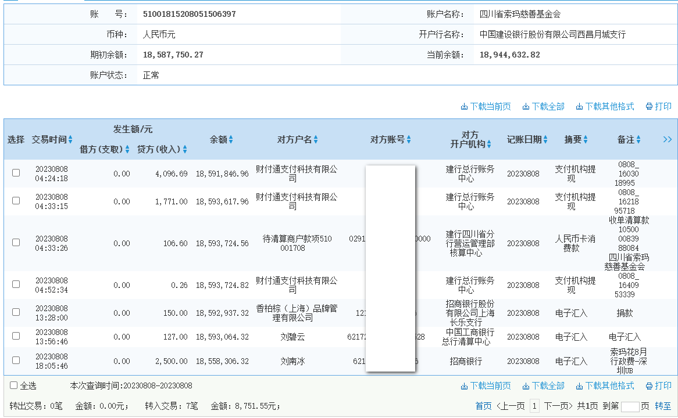This screenshot has height=418, width=678.
Task: Check the row for transaction 18:05:46
Action: (16, 360)
